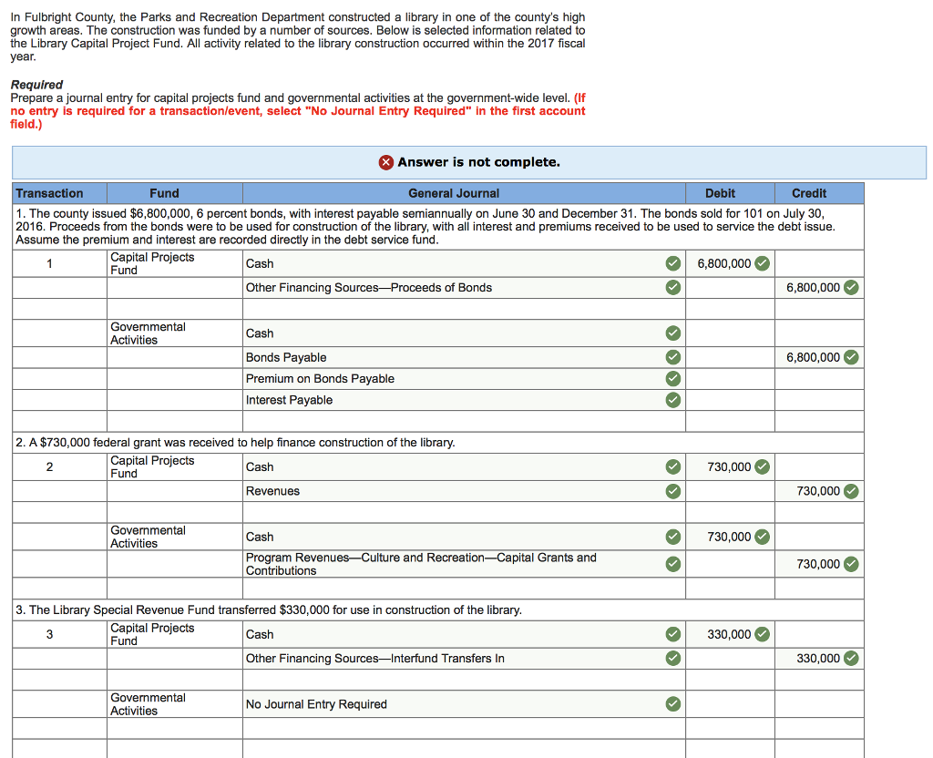The height and width of the screenshot is (758, 933).
Task: Click check icon beside Other Financing Sources—Interfund Transfers In
Action: 673,658
